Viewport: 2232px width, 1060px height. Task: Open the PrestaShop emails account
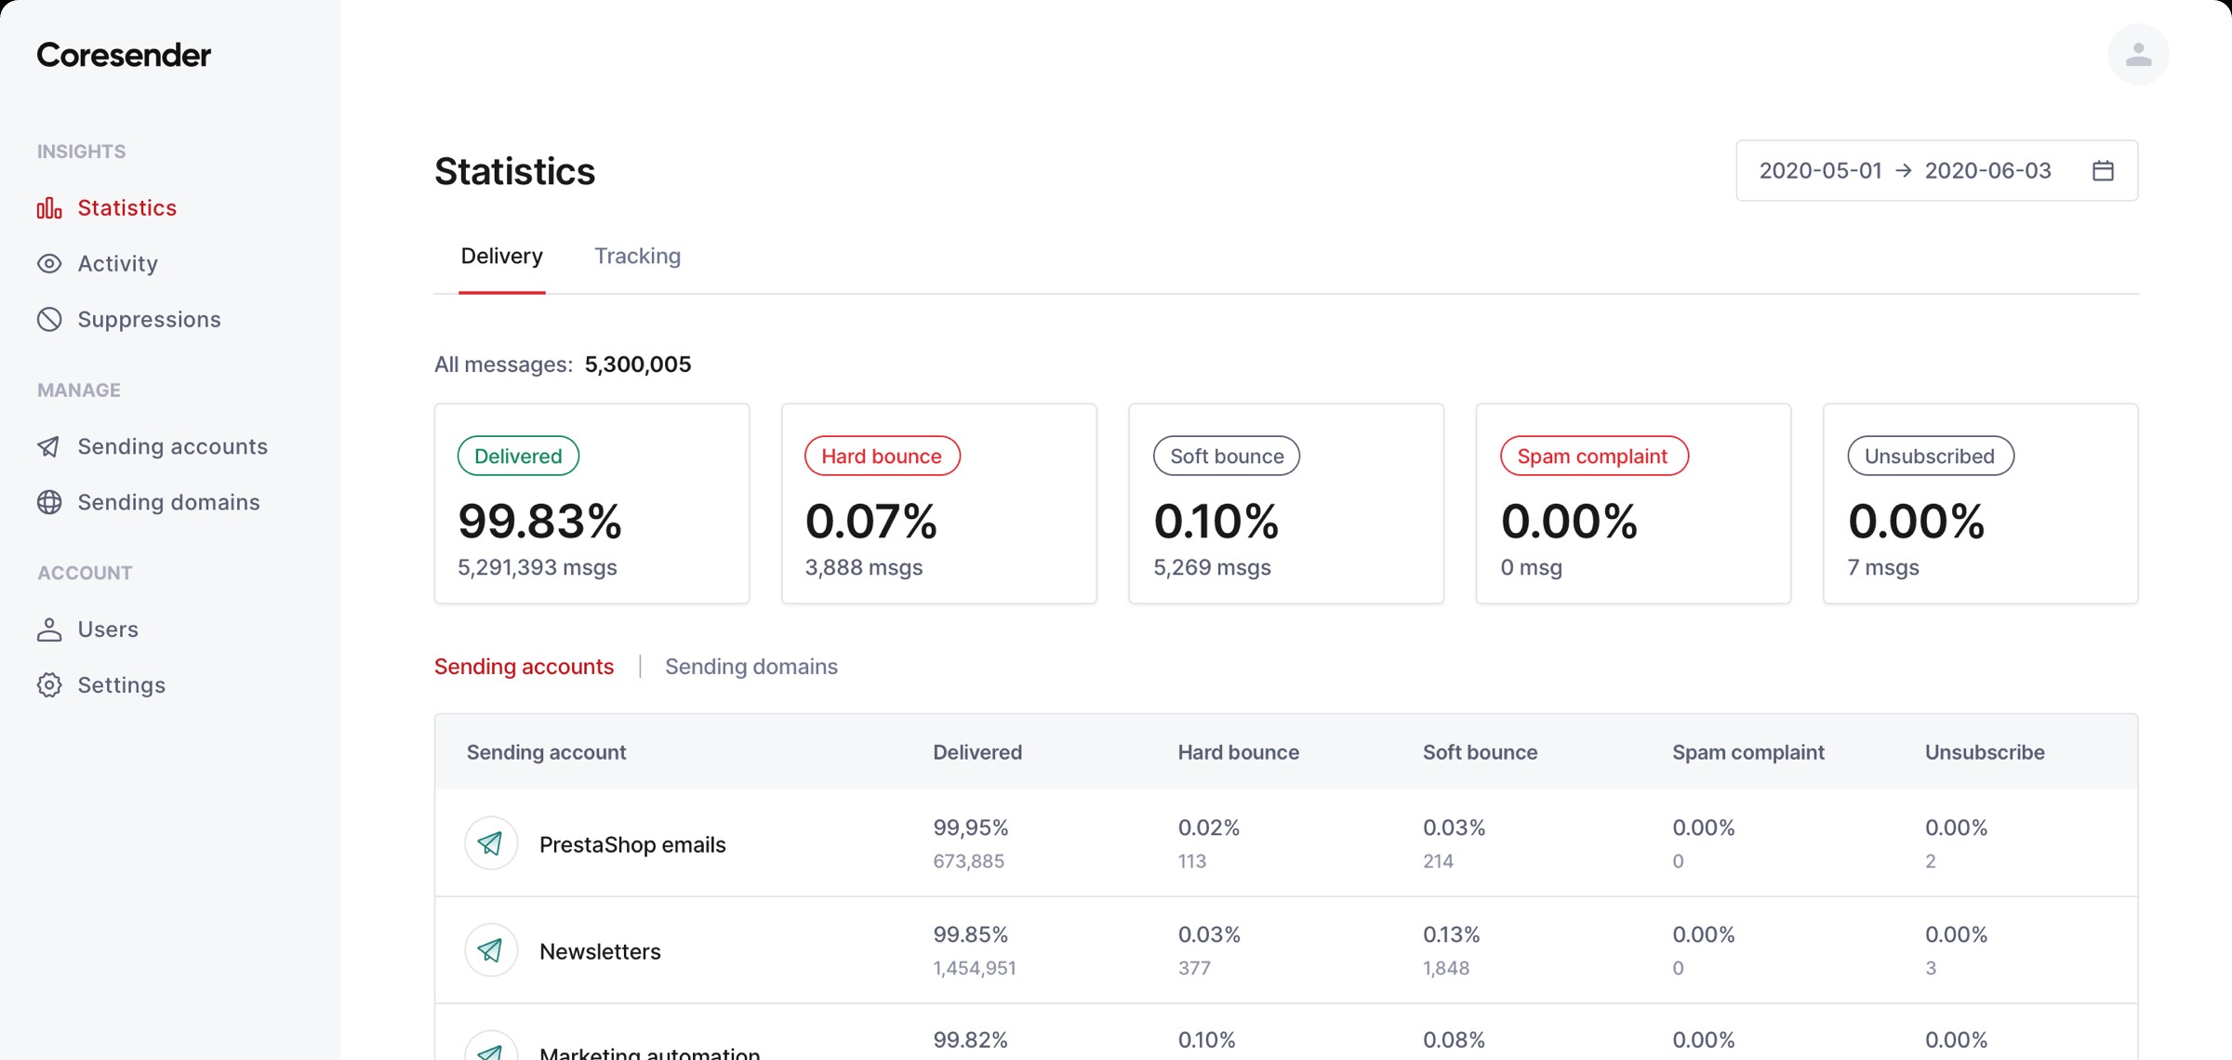tap(632, 844)
